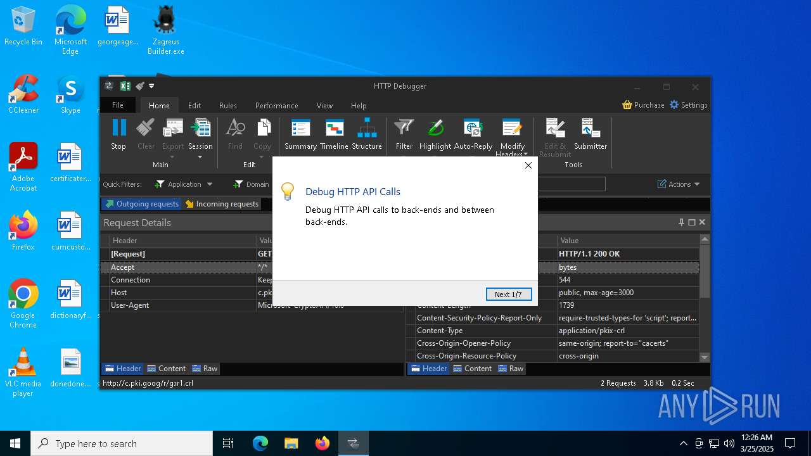Click the Purchase basket icon
Viewport: 811px width, 456px height.
(627, 105)
